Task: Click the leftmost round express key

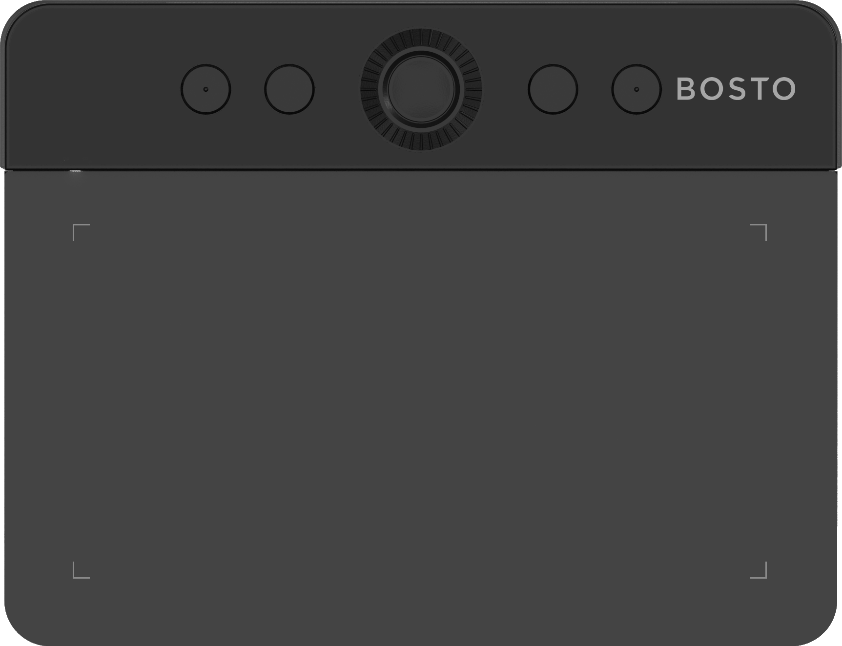Action: (x=205, y=89)
